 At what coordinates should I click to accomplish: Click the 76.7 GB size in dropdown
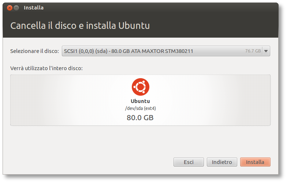tap(253, 51)
